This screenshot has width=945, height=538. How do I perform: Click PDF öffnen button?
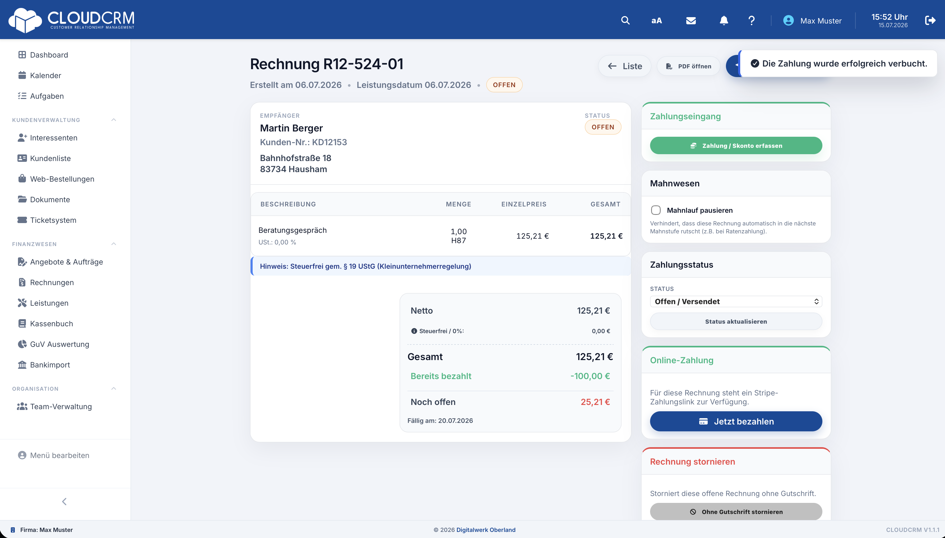pos(688,66)
